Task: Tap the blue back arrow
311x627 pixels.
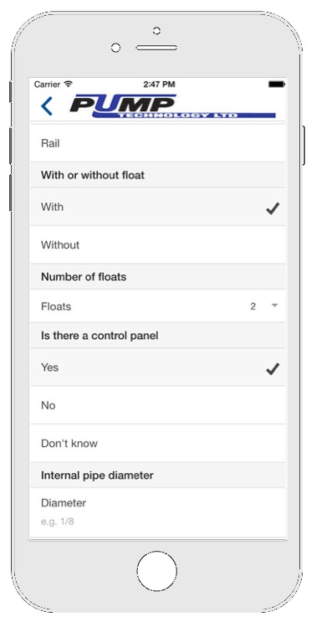Action: coord(47,106)
